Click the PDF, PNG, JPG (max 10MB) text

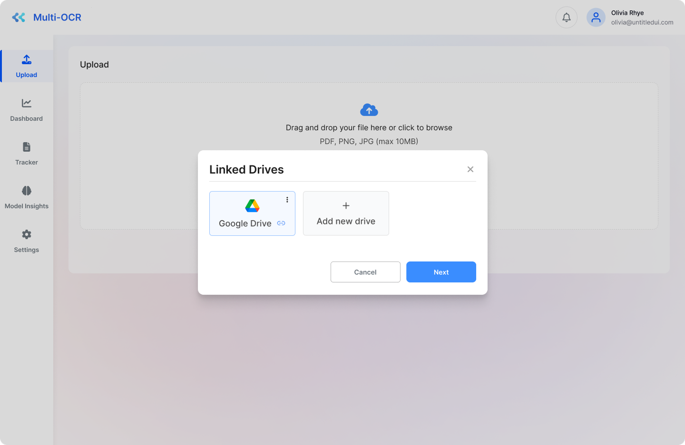[369, 141]
